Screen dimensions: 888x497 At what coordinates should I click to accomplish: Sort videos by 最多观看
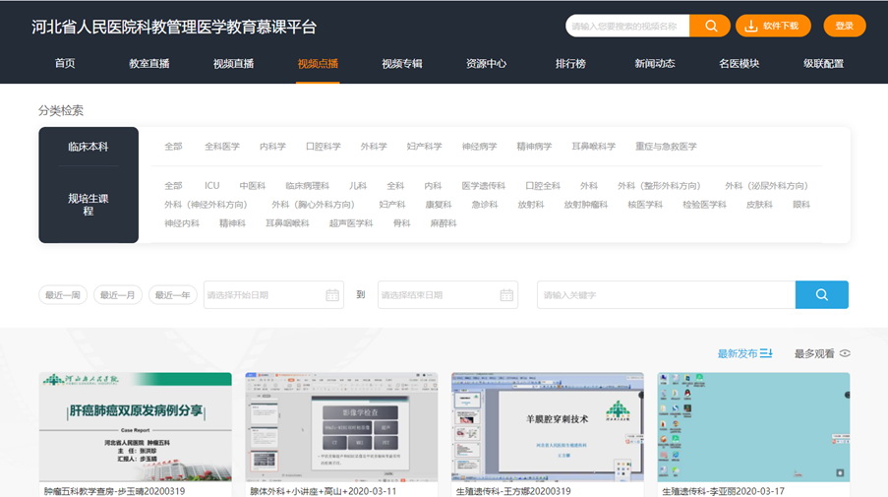[x=821, y=353]
